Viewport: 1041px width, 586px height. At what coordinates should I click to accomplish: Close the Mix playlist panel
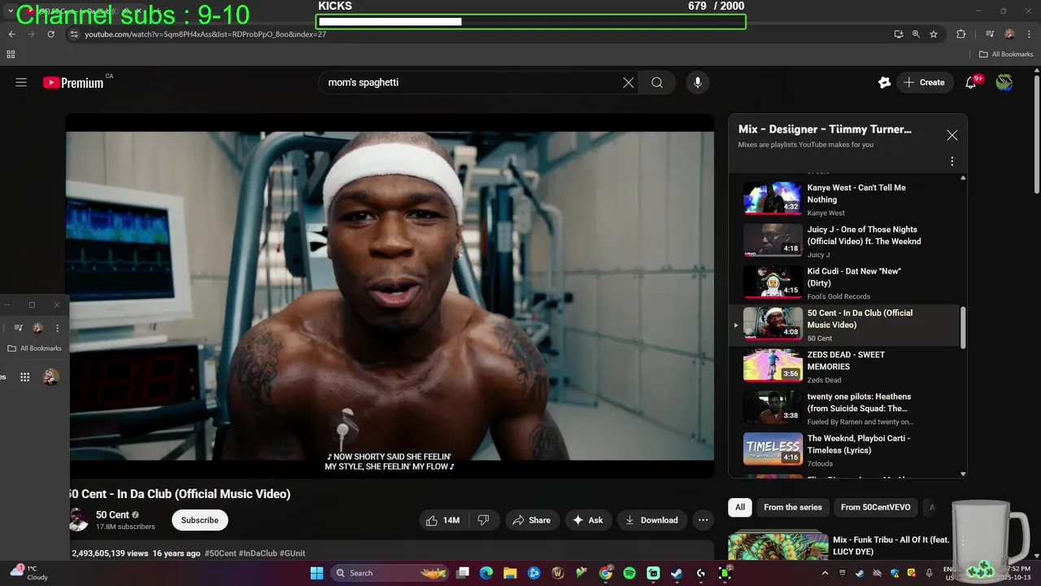tap(952, 135)
